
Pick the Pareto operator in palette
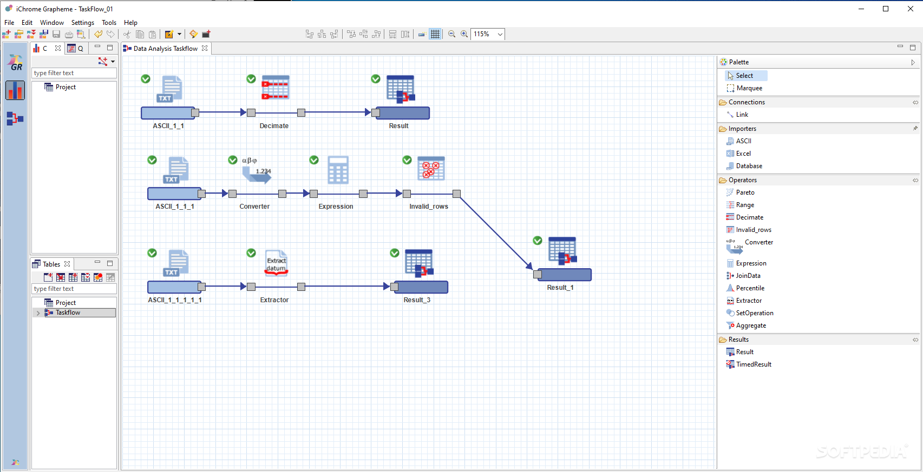point(741,192)
